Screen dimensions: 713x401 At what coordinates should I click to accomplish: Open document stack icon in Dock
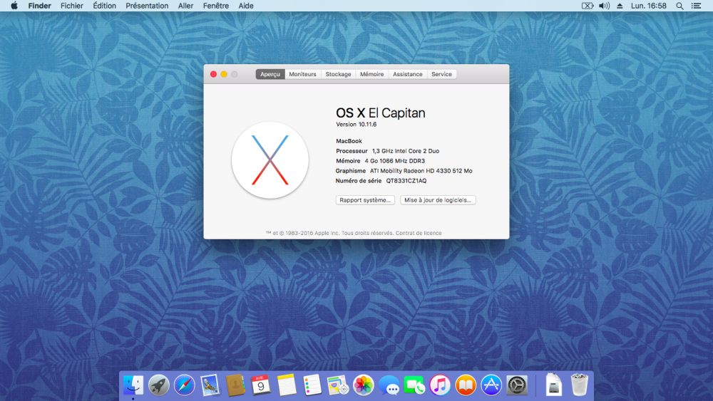coord(553,385)
